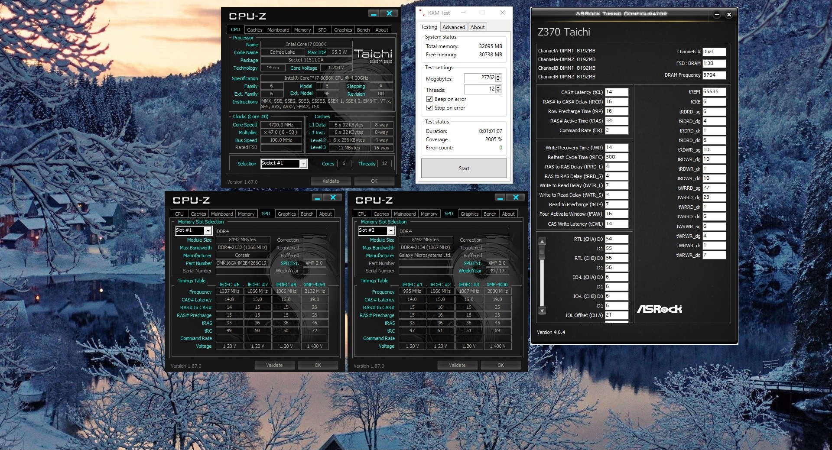Screen dimensions: 832x450
Task: Open Bench tab in Slot #2 CPU-Z window
Action: (490, 214)
